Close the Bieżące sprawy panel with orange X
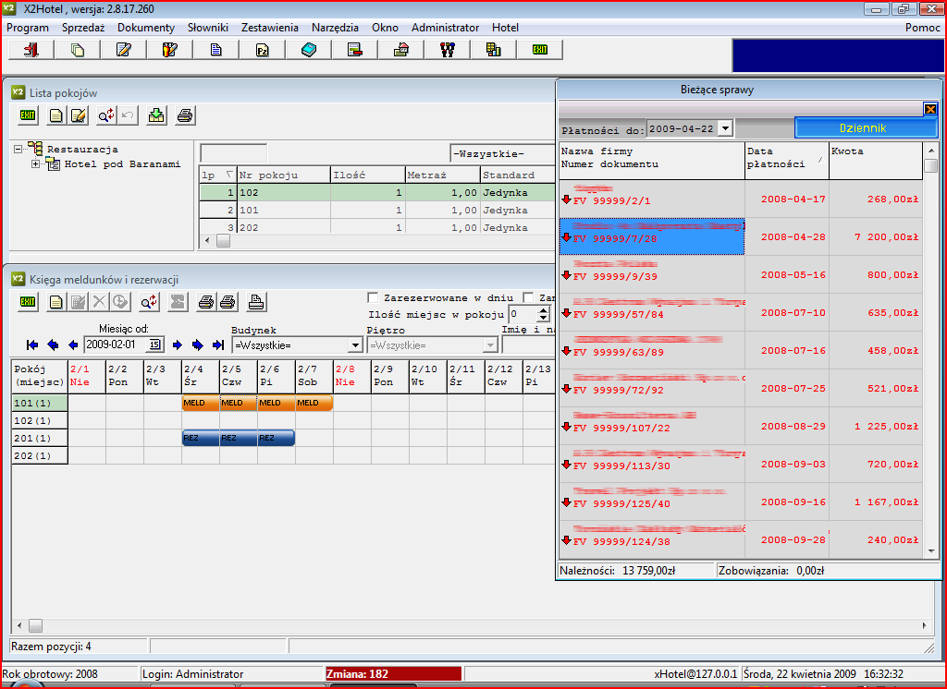947x689 pixels. coord(930,109)
